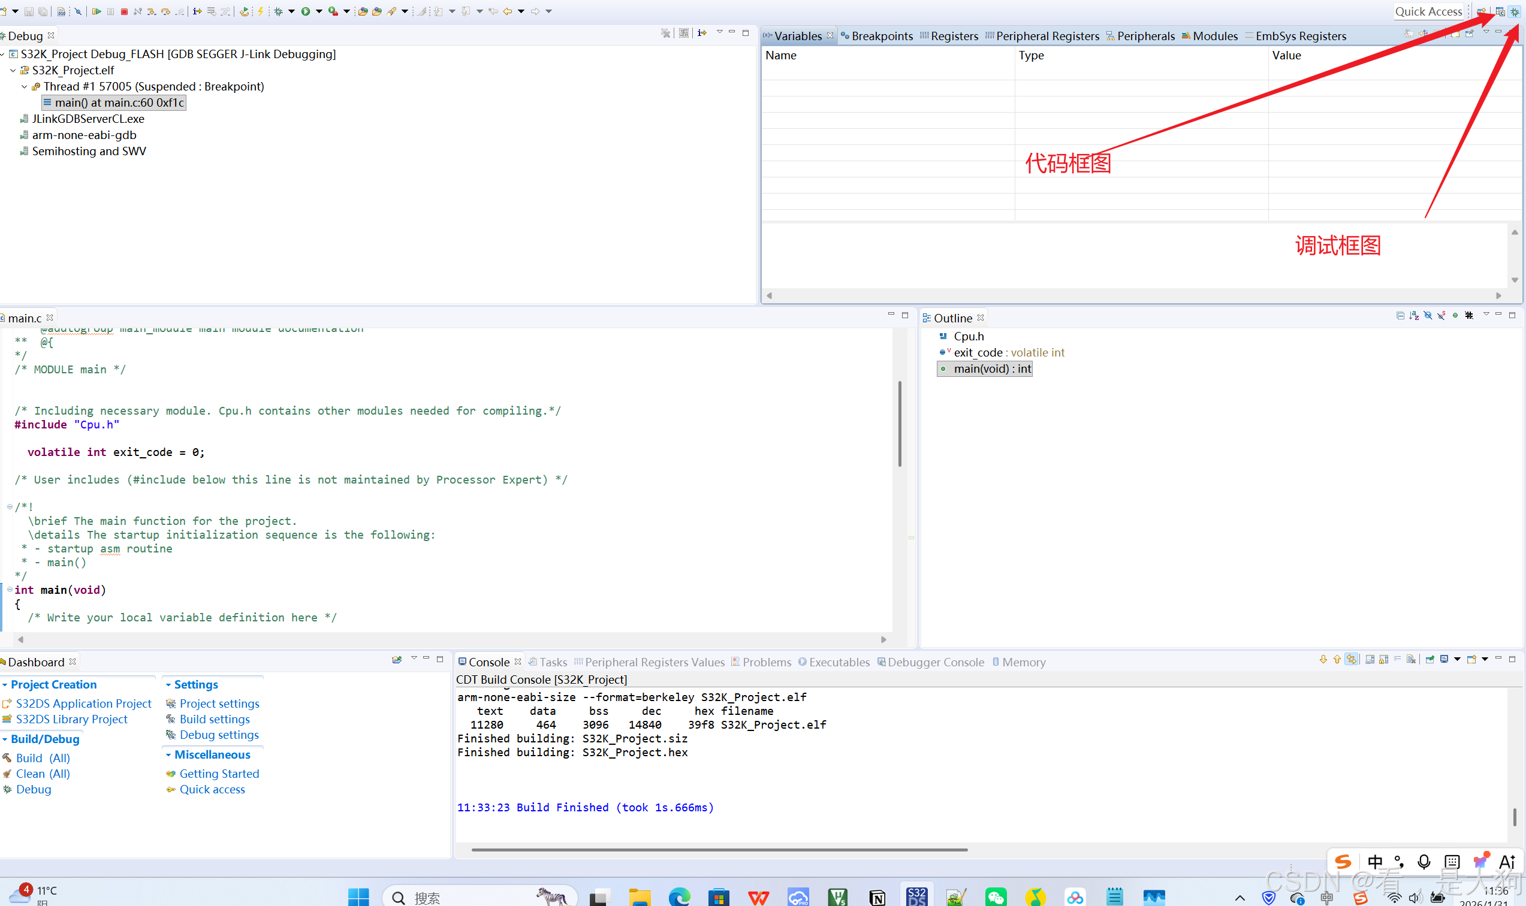Click the main.c editor horizontal scrollbar
The image size is (1526, 906).
pyautogui.click(x=452, y=640)
